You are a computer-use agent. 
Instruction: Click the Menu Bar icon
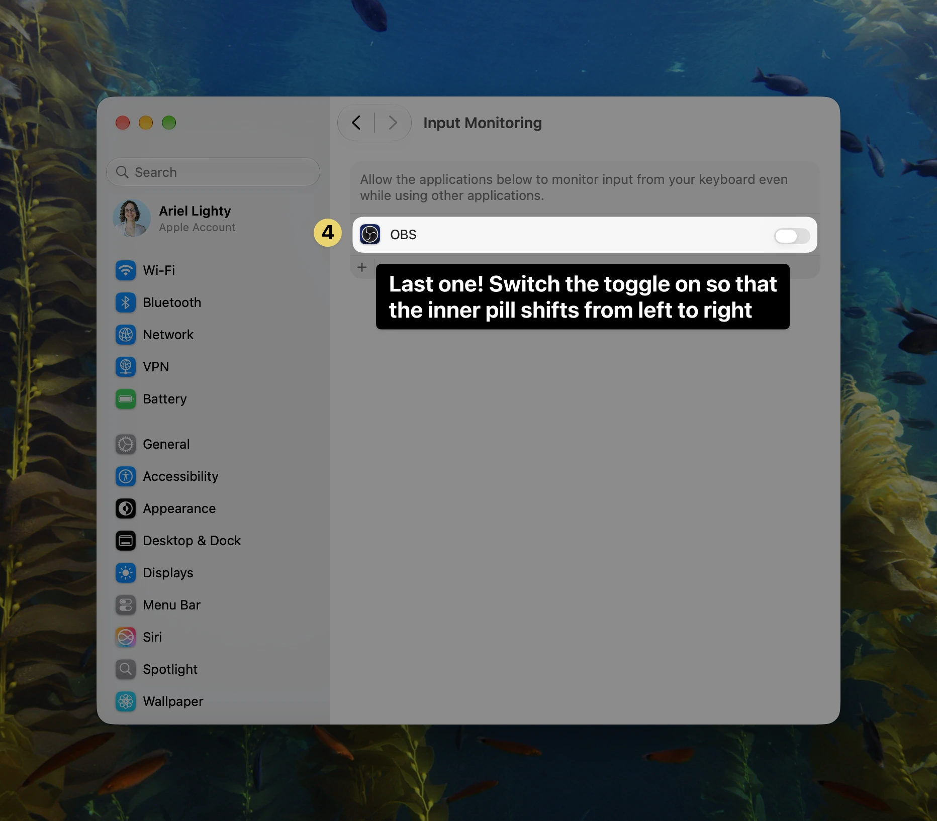pyautogui.click(x=126, y=605)
